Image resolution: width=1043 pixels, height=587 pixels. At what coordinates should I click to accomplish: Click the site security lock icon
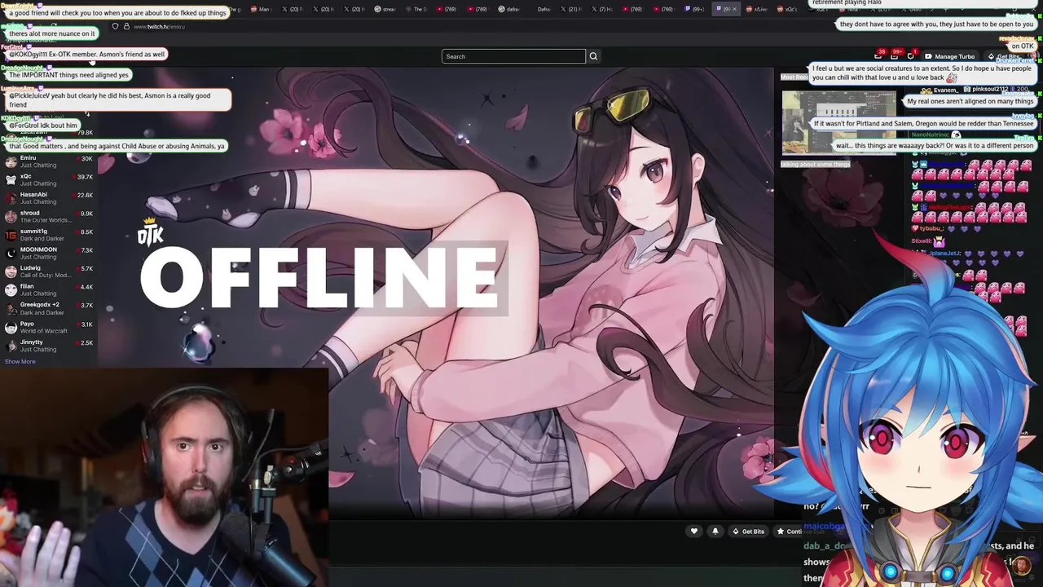[x=125, y=26]
